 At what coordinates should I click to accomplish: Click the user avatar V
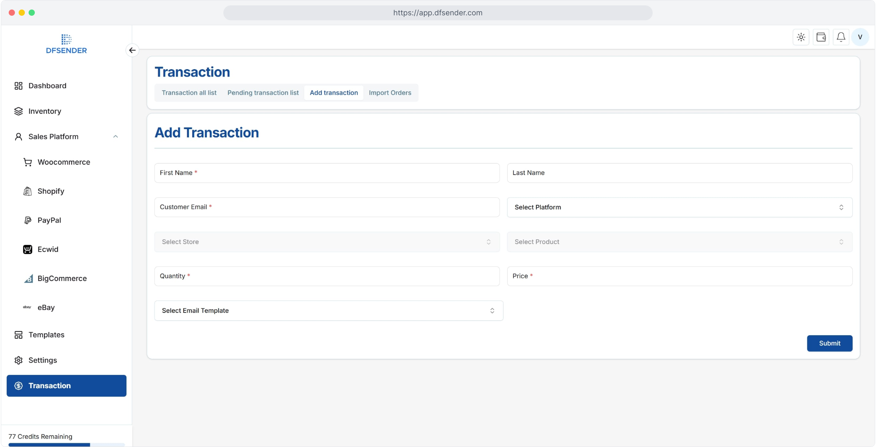coord(860,37)
